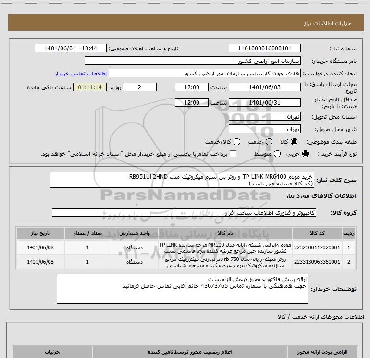The image size is (370, 358).
Task: Click the goods group field کامپیوتر و فناوری اطلاعات
Action: tap(184, 212)
